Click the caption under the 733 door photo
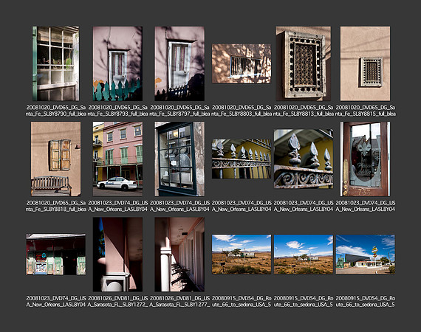This screenshot has height=332, width=421. [x=365, y=206]
